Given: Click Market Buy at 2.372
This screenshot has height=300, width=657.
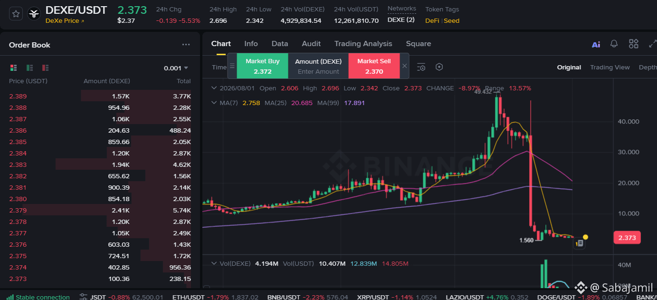Looking at the screenshot, I should coord(262,66).
